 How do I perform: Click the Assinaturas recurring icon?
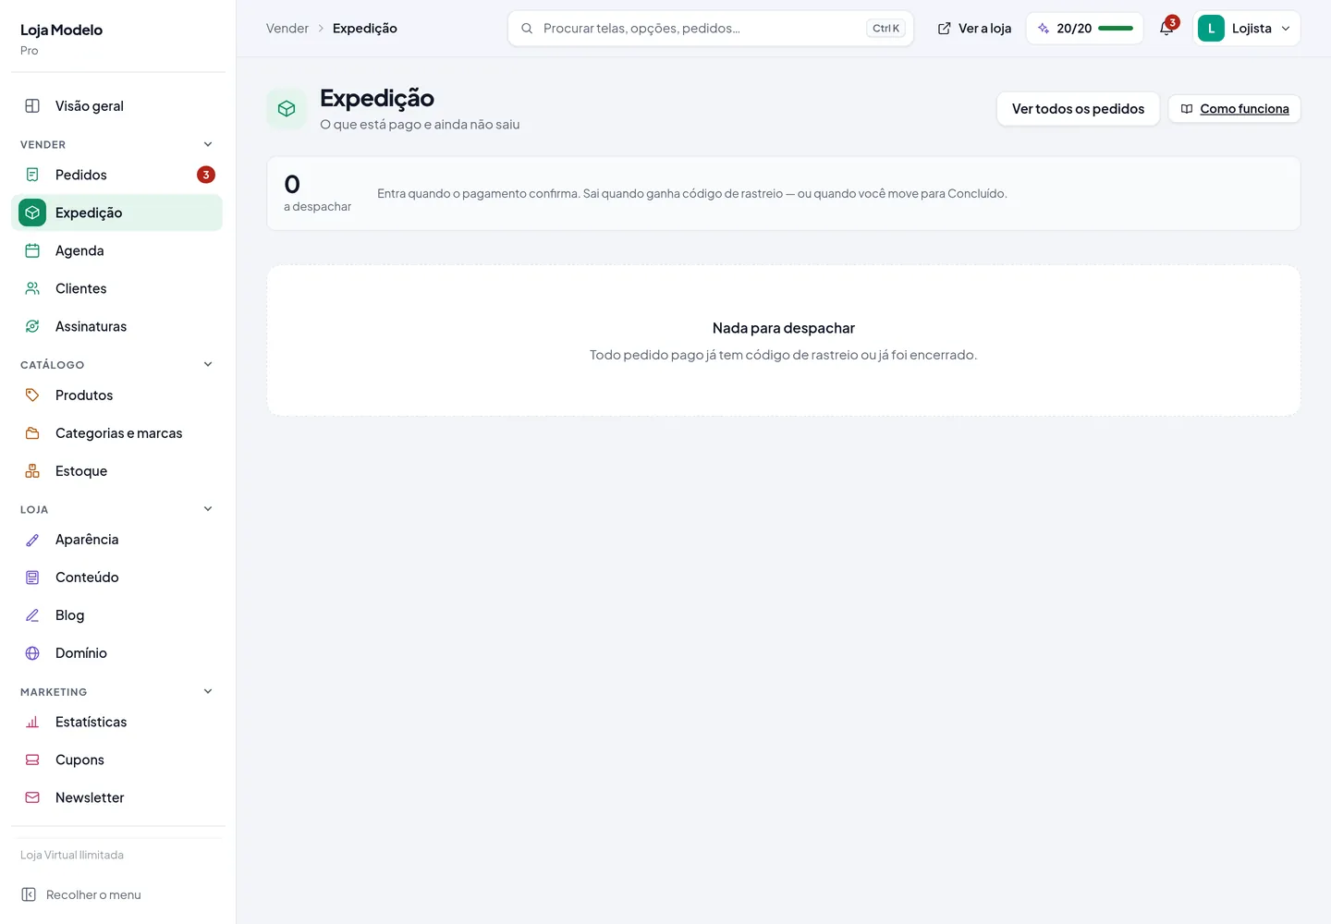coord(32,326)
